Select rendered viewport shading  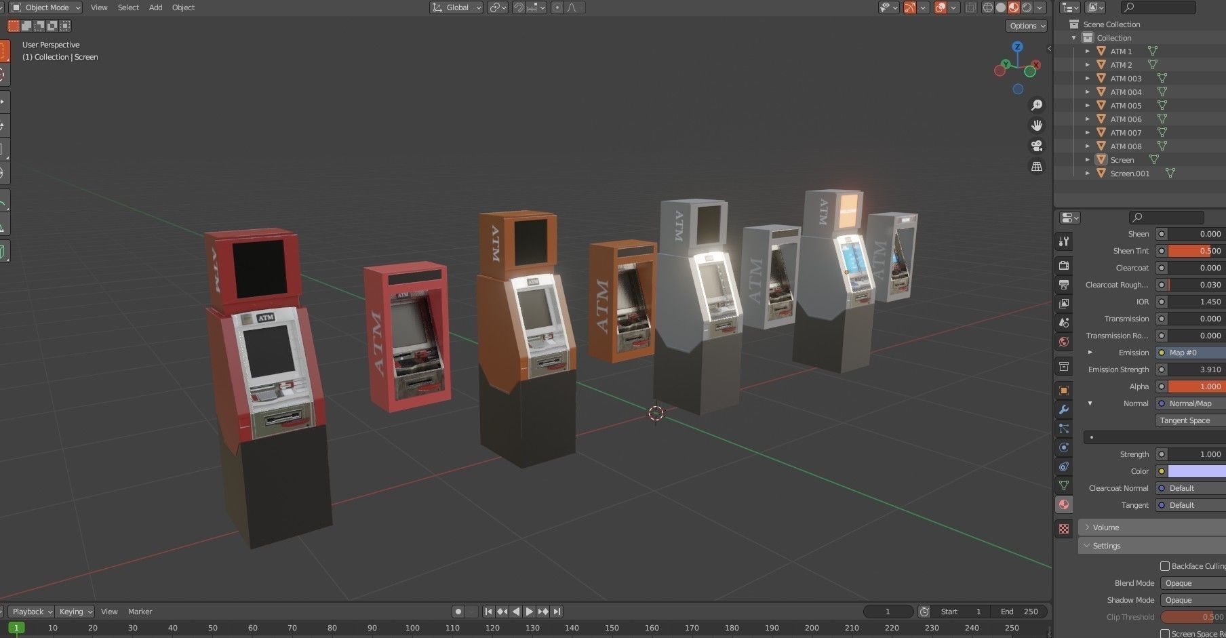(1027, 7)
